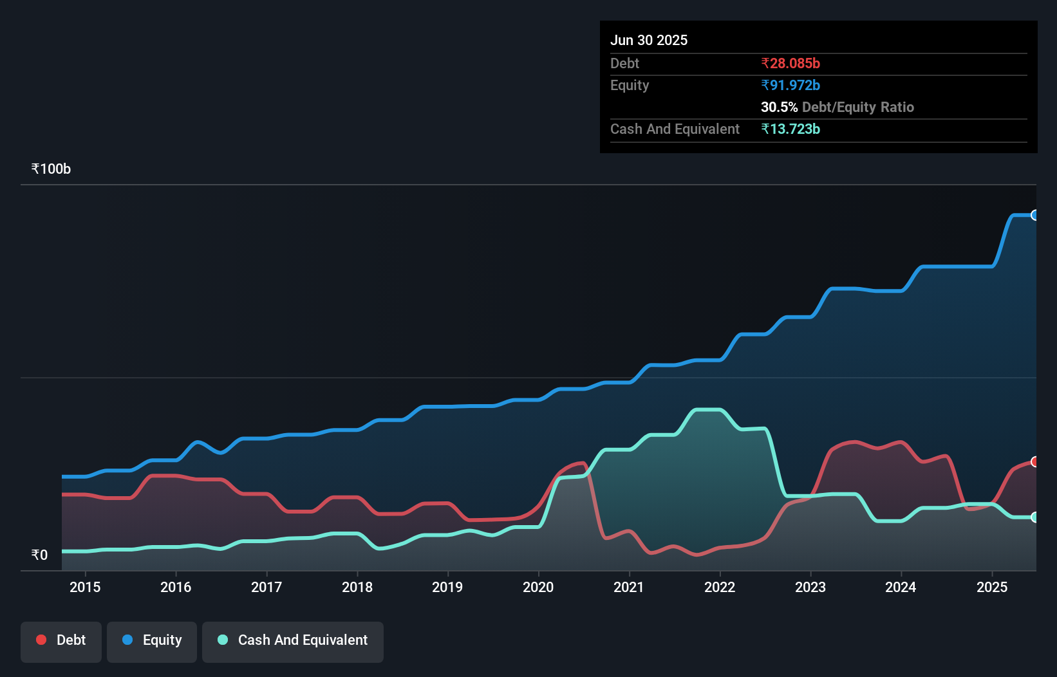Click the 30.5% Debt/Equity Ratio text
The height and width of the screenshot is (677, 1057).
click(x=837, y=107)
